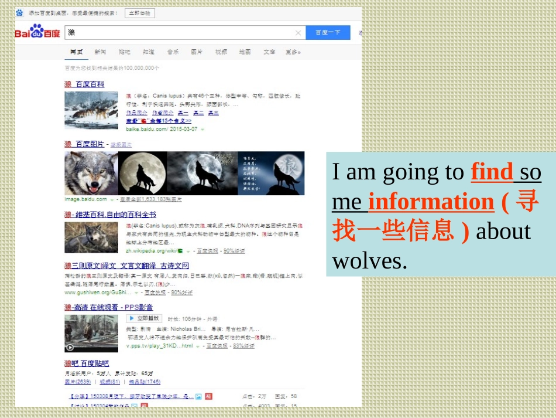Open the 更多» more tab

point(293,52)
